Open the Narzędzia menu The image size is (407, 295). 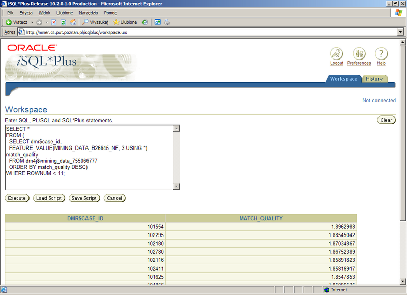tap(89, 13)
